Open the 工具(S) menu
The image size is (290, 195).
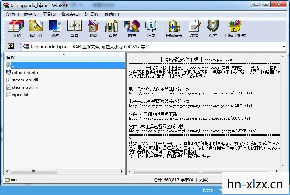(49, 14)
